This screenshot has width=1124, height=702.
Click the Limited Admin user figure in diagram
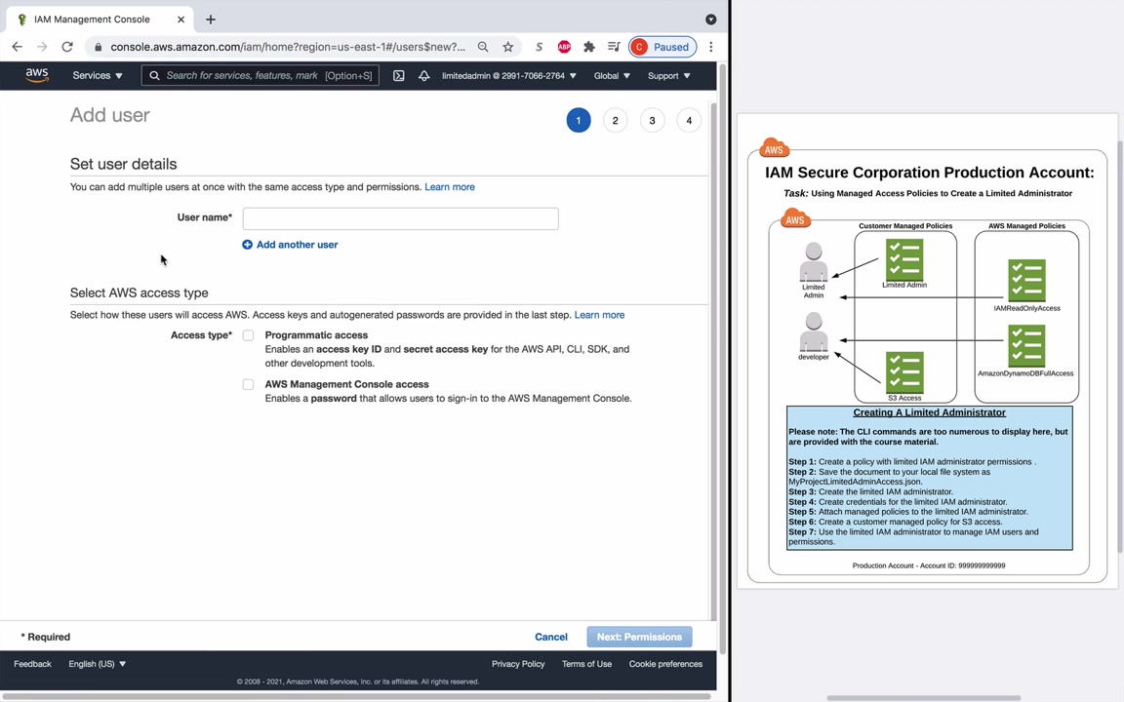point(814,262)
